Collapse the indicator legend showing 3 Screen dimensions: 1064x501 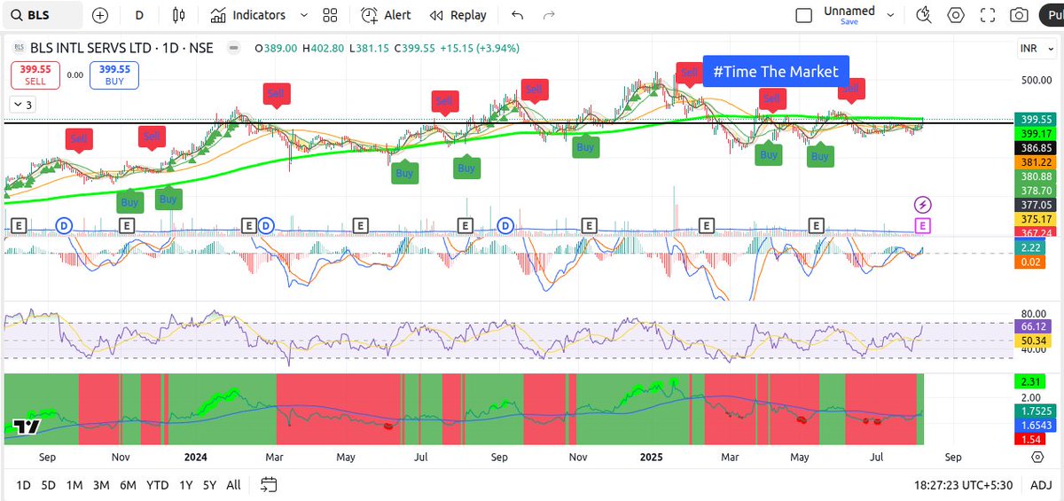coord(21,105)
